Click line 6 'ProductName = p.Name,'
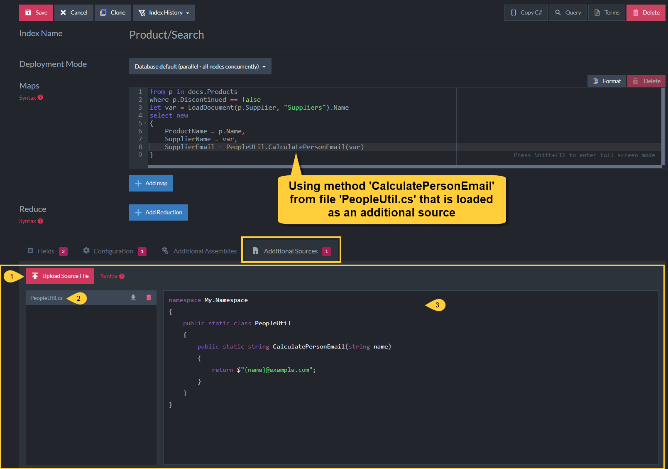This screenshot has height=469, width=668. [205, 131]
